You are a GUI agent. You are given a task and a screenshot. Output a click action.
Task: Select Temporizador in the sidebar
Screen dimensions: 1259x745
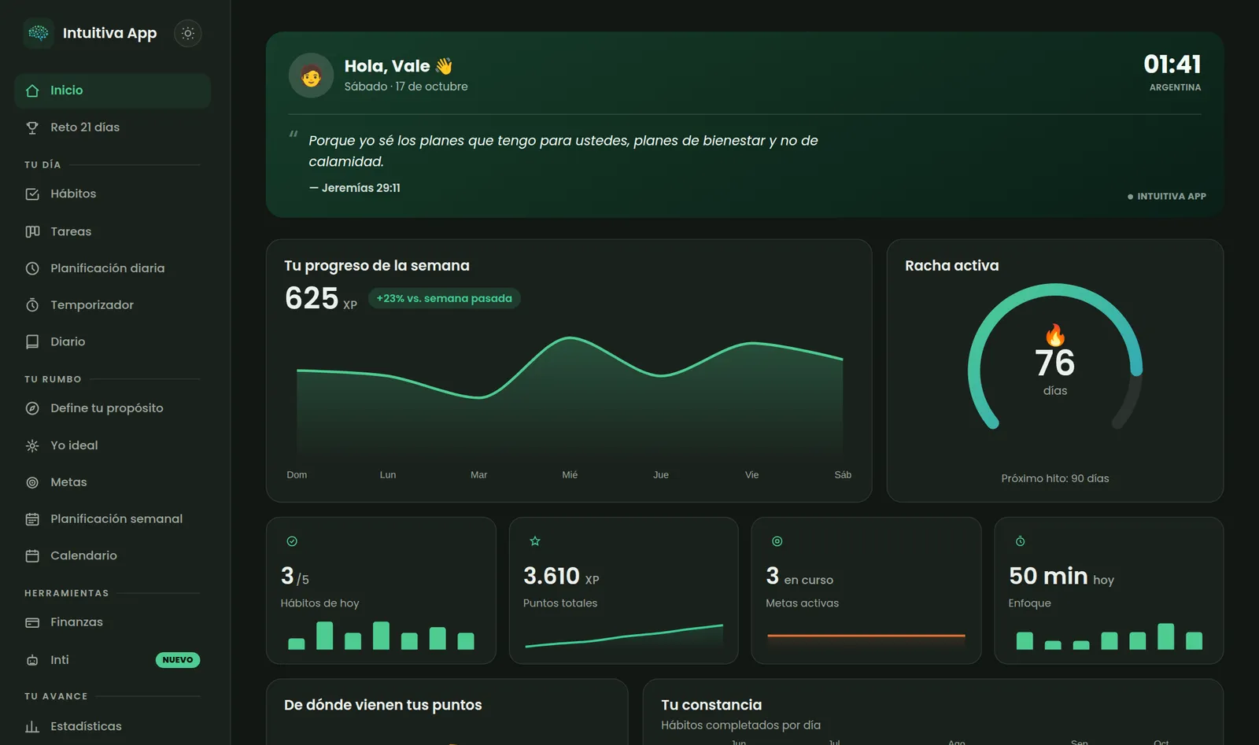coord(113,305)
